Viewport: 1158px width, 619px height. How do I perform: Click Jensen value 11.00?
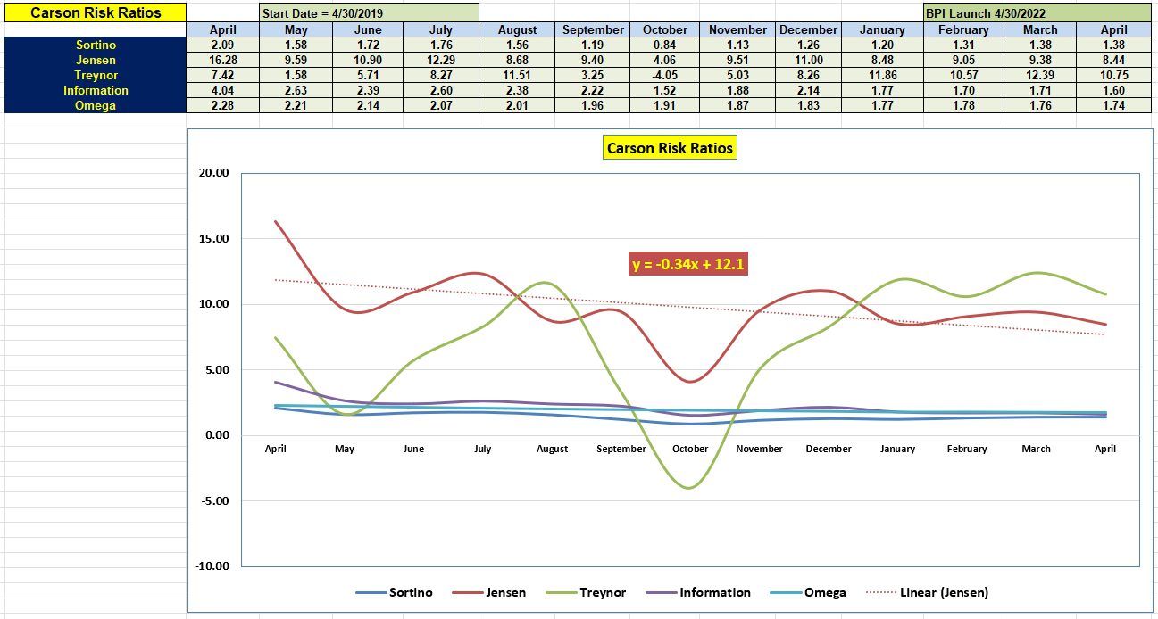(808, 60)
